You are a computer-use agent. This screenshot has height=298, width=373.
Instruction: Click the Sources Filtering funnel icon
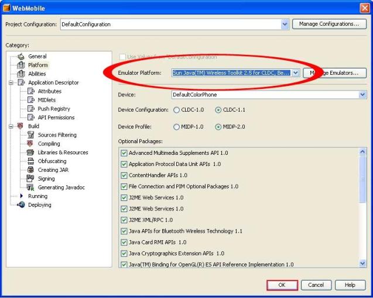pyautogui.click(x=30, y=134)
